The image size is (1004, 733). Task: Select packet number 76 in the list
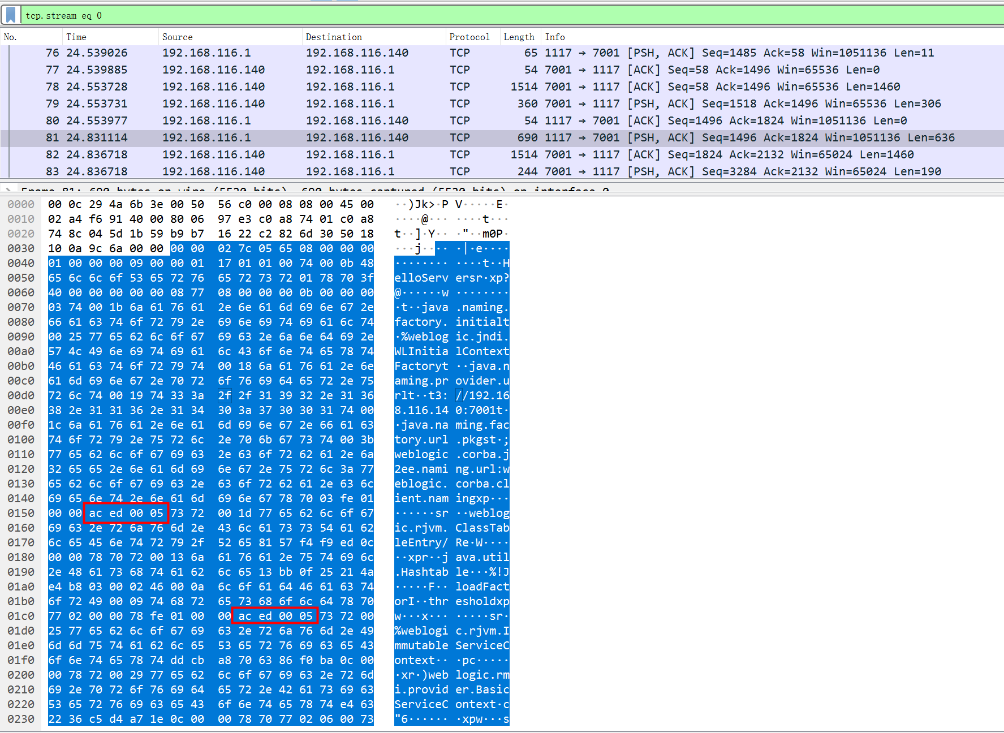click(x=502, y=53)
